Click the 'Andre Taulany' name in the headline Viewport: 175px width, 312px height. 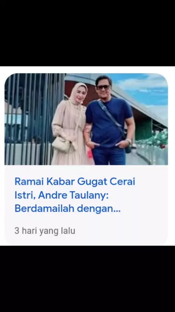point(73,195)
